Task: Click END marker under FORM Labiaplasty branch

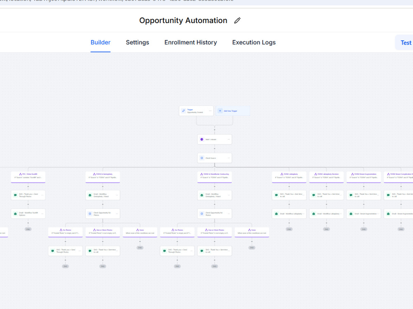Action: 289,229
